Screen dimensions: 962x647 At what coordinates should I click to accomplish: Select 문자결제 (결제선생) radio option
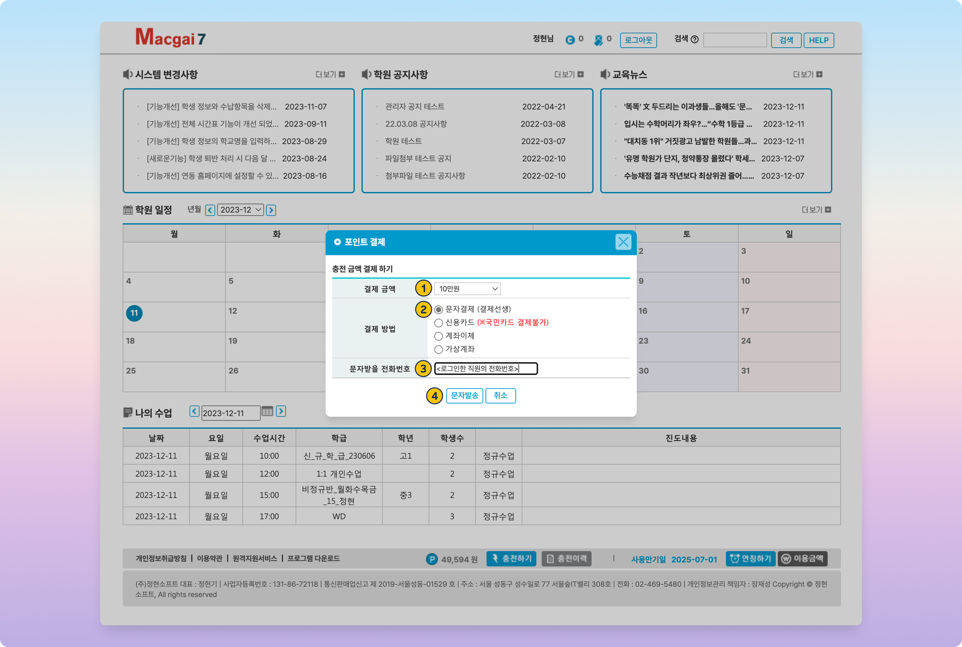438,309
